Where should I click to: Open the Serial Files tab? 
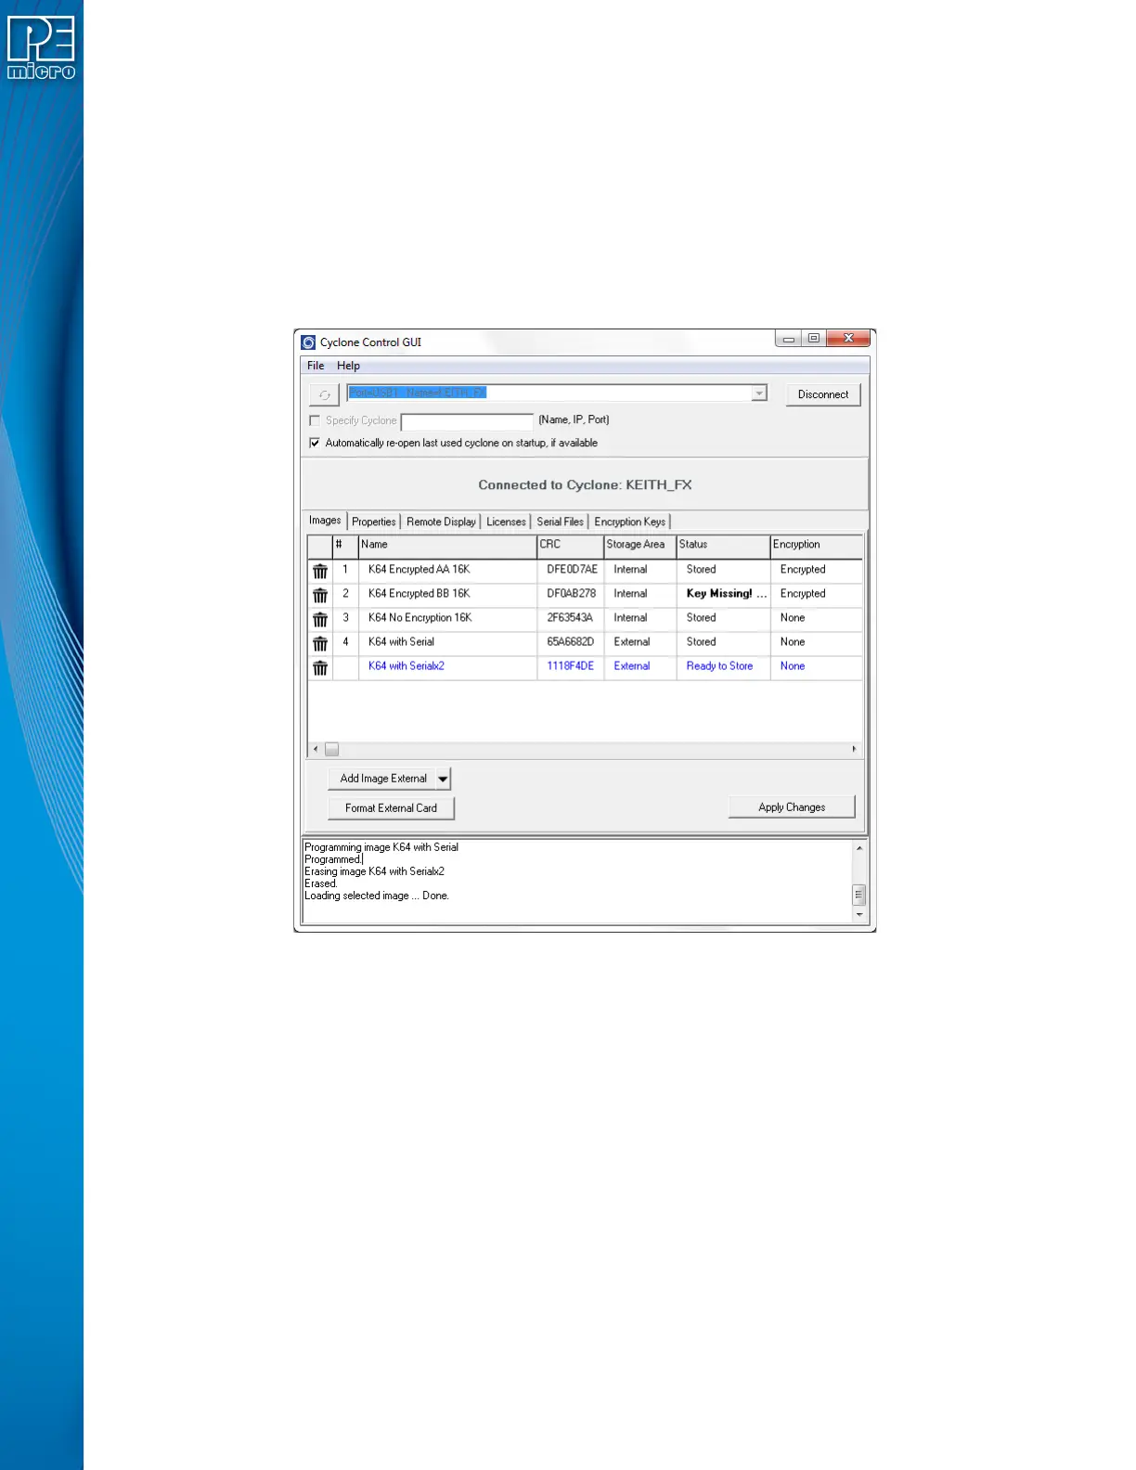tap(560, 522)
